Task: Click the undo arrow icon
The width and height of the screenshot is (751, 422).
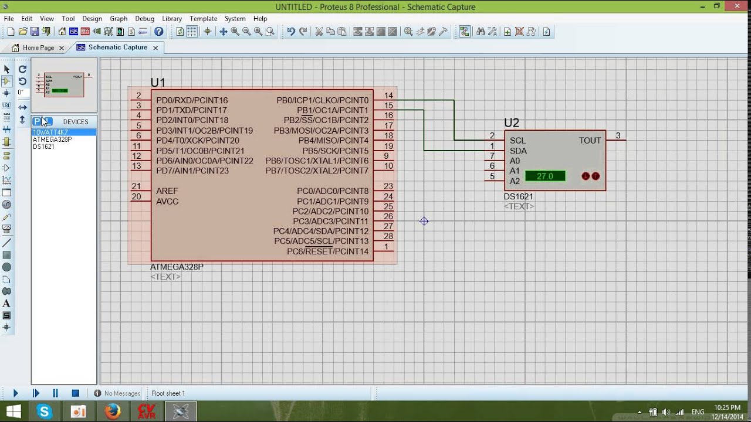Action: coord(290,32)
